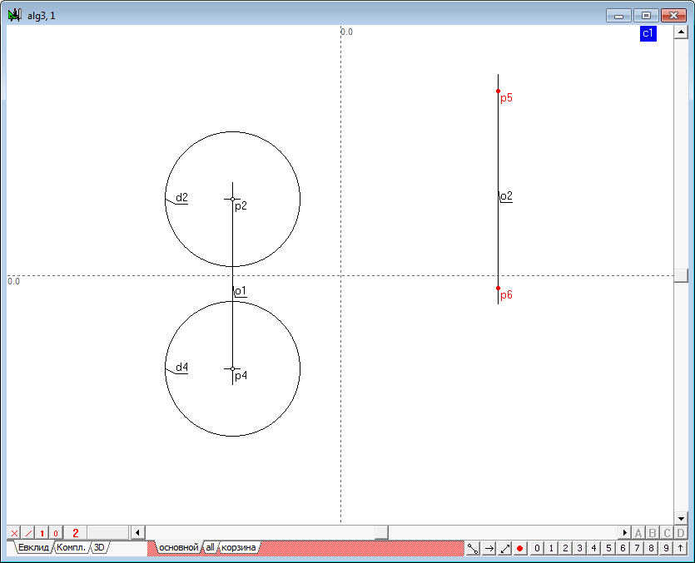This screenshot has width=695, height=563.
Task: Click the A letter button
Action: coord(638,533)
